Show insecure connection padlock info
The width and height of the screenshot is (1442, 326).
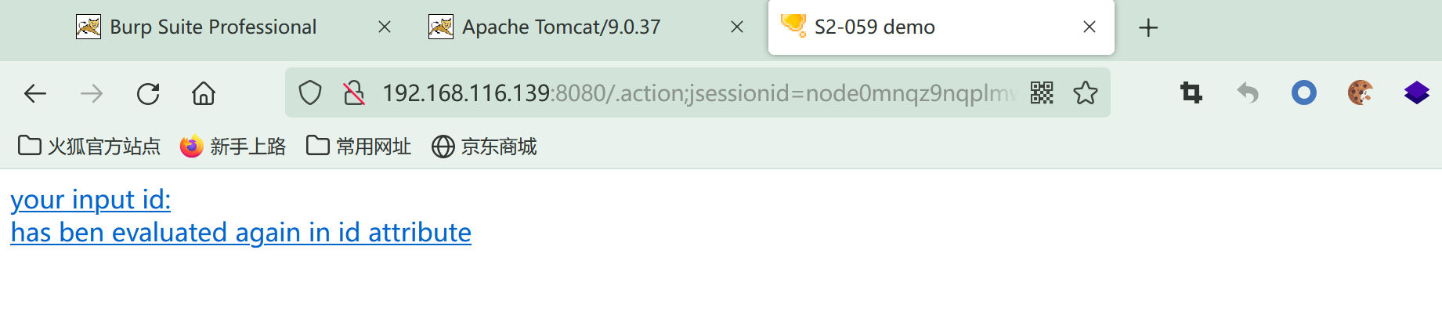click(354, 93)
